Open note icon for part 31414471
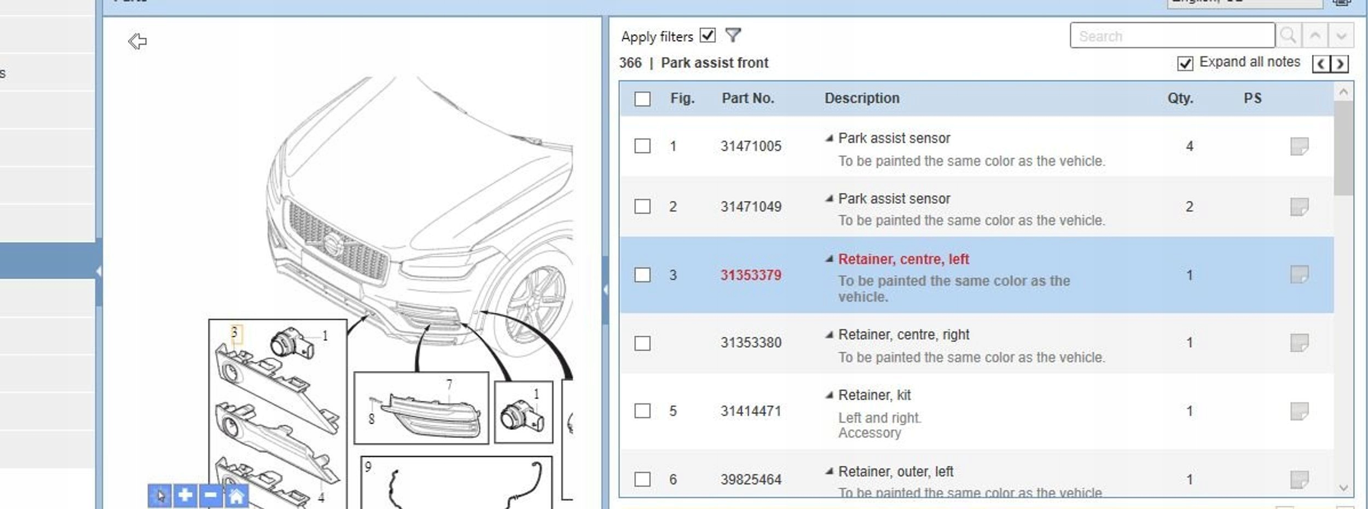Viewport: 1368px width, 509px height. click(1299, 411)
